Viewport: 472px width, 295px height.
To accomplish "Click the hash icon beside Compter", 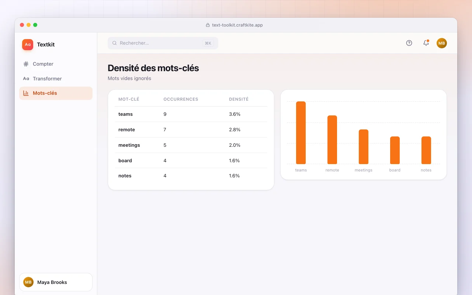I will 26,64.
